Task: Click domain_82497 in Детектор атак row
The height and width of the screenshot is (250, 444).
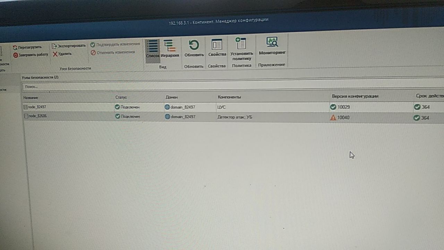Action: [x=180, y=117]
